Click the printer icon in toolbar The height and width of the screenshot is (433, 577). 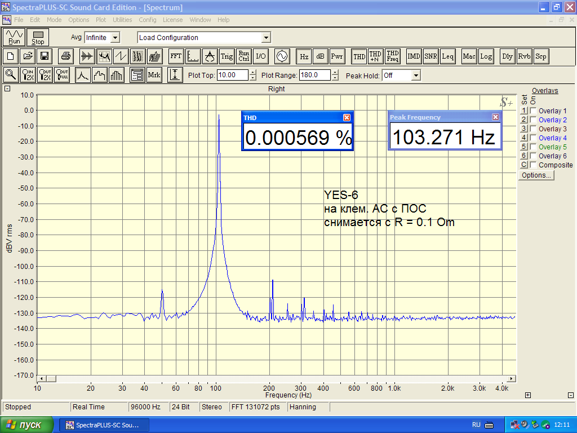[x=65, y=56]
